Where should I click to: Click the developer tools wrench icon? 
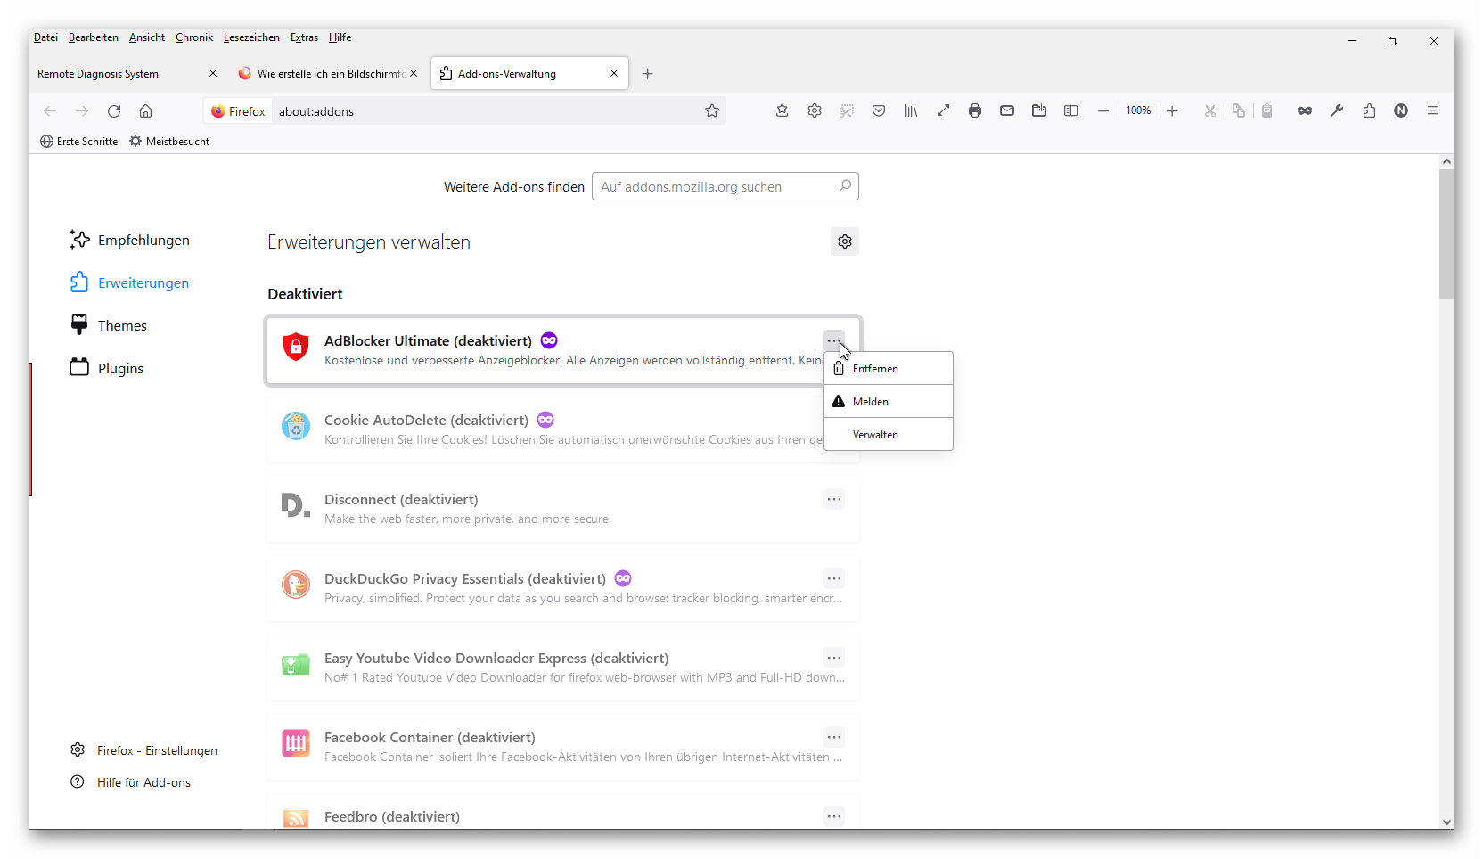(1337, 110)
